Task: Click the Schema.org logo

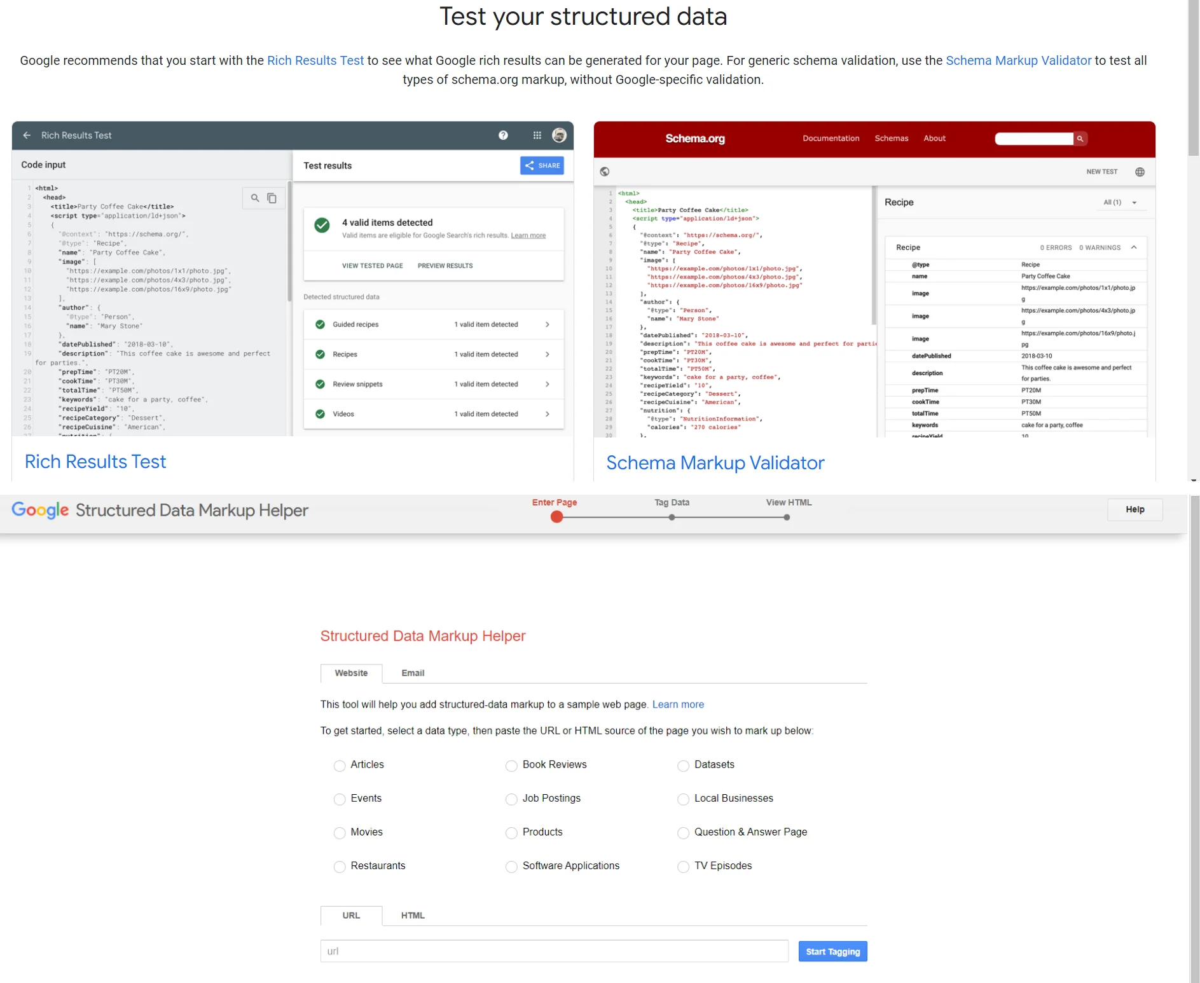Action: click(x=695, y=139)
